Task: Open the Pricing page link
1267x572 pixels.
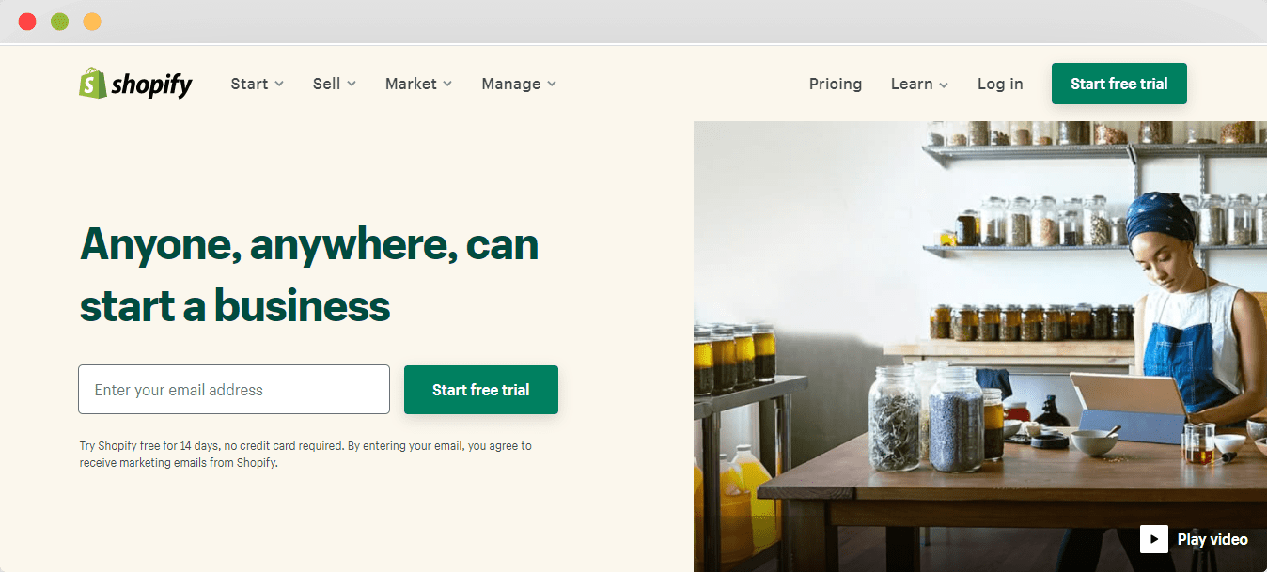Action: 836,84
